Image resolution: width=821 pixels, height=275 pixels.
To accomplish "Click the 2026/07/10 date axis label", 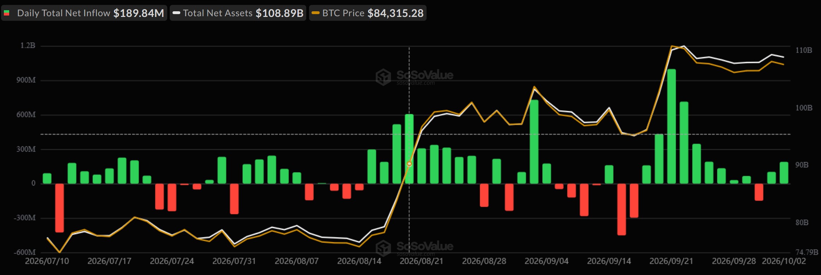I will (x=47, y=261).
